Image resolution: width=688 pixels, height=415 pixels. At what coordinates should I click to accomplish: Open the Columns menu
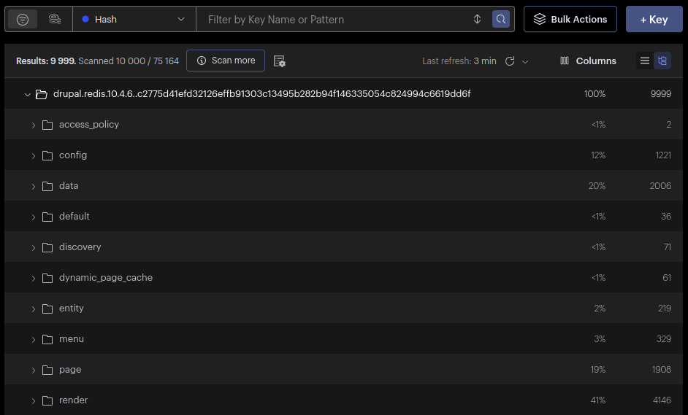pos(588,61)
